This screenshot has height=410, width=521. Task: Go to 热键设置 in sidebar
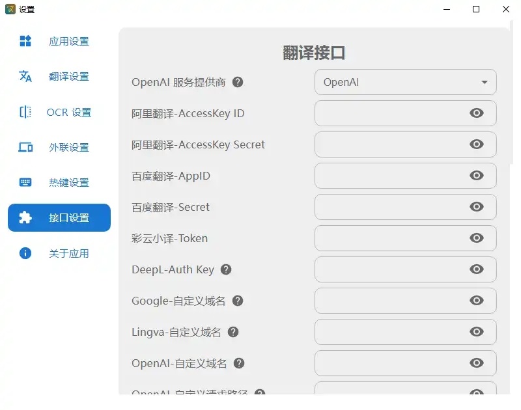pos(68,183)
